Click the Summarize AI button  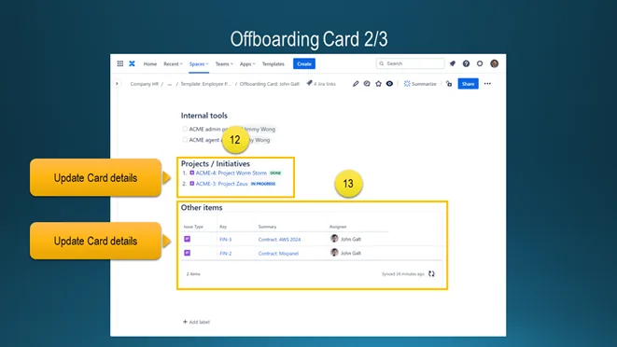pos(420,84)
